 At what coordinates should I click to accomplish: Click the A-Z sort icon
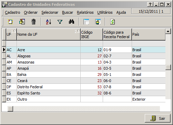click(x=49, y=22)
